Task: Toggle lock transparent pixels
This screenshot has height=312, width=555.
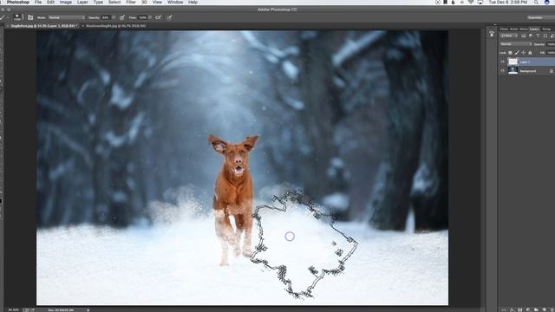Action: tap(510, 52)
